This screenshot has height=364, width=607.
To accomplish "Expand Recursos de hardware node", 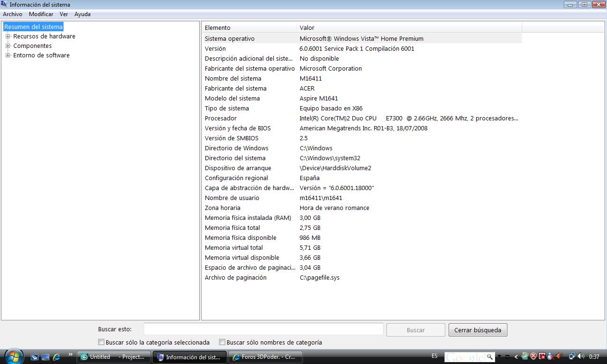I will tap(8, 36).
